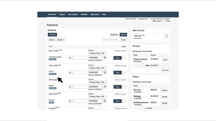Viewport: 216px width, 121px height.
Task: Make College payment recurring
Action: point(120,108)
